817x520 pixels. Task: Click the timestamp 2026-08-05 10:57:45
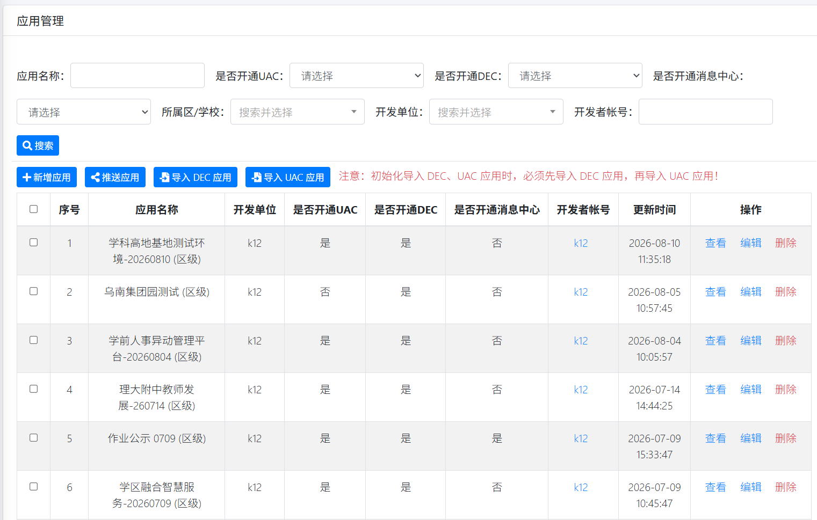[x=654, y=300]
